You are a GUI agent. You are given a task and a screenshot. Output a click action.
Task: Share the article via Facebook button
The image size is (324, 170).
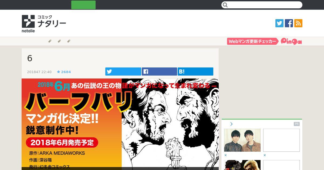[159, 72]
